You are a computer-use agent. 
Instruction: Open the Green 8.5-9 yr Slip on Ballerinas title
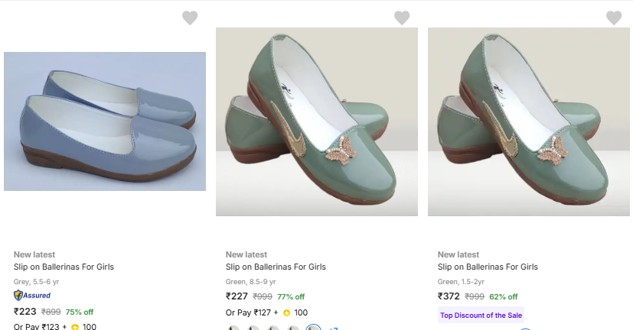click(276, 267)
